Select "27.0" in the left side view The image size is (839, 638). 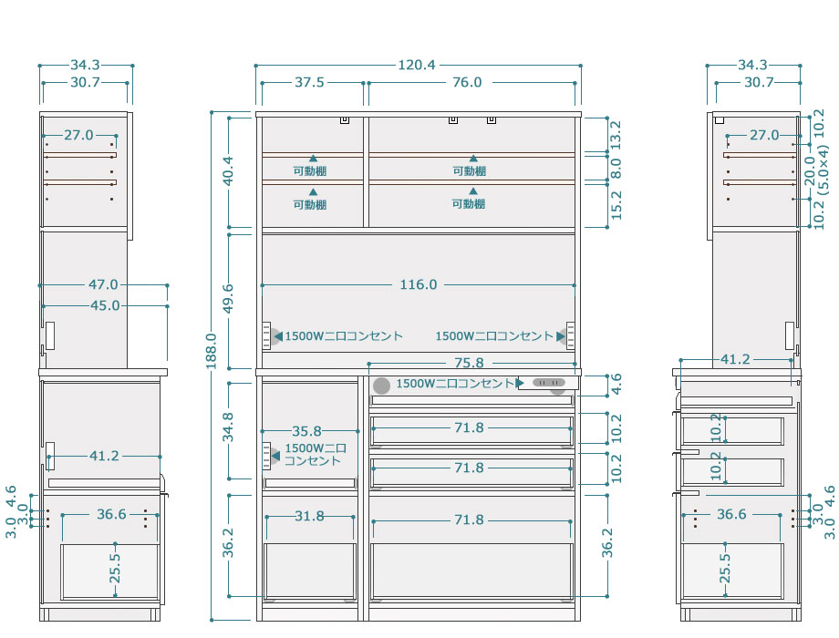(78, 135)
